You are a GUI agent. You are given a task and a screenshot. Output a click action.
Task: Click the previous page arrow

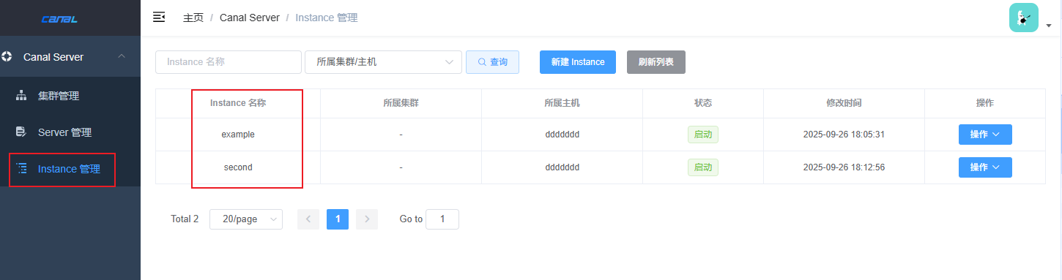coord(308,219)
